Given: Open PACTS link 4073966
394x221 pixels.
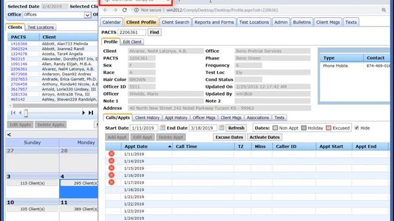Looking at the screenshot, I should [x=19, y=74].
